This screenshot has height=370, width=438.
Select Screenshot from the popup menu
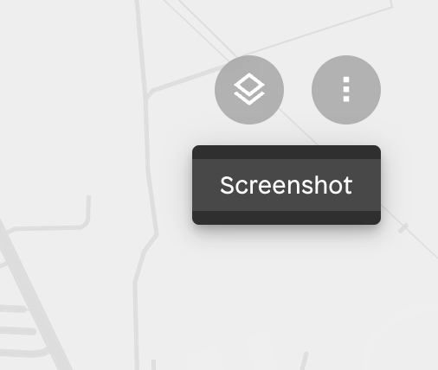click(287, 185)
